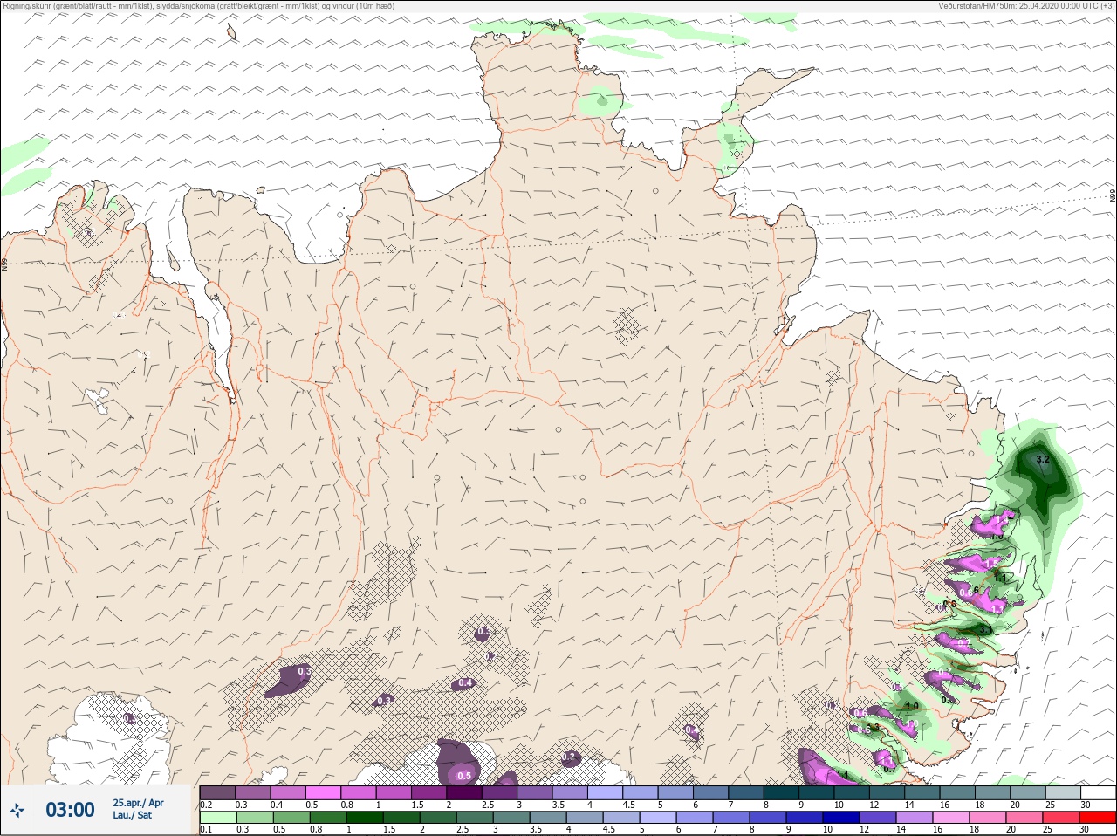Click the Veðurstofan logo icon beside the time

(17, 811)
